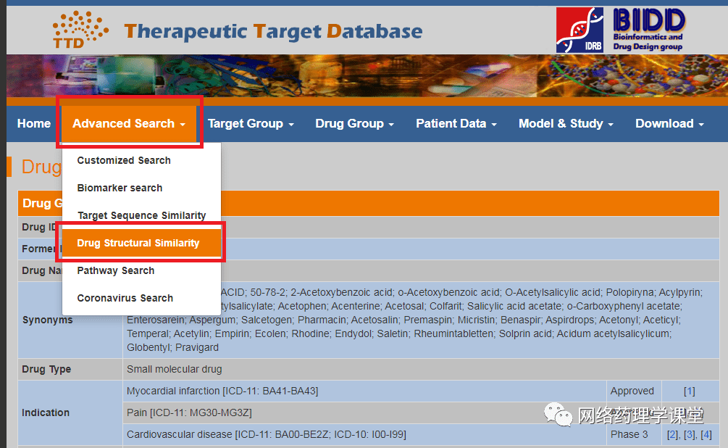Open reference [2] for Cardiovascular disease

click(x=672, y=434)
